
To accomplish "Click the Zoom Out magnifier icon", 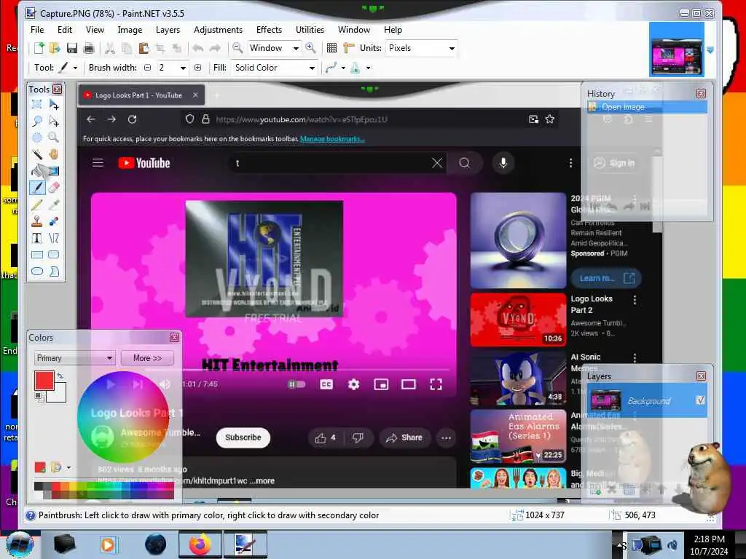I will (237, 47).
